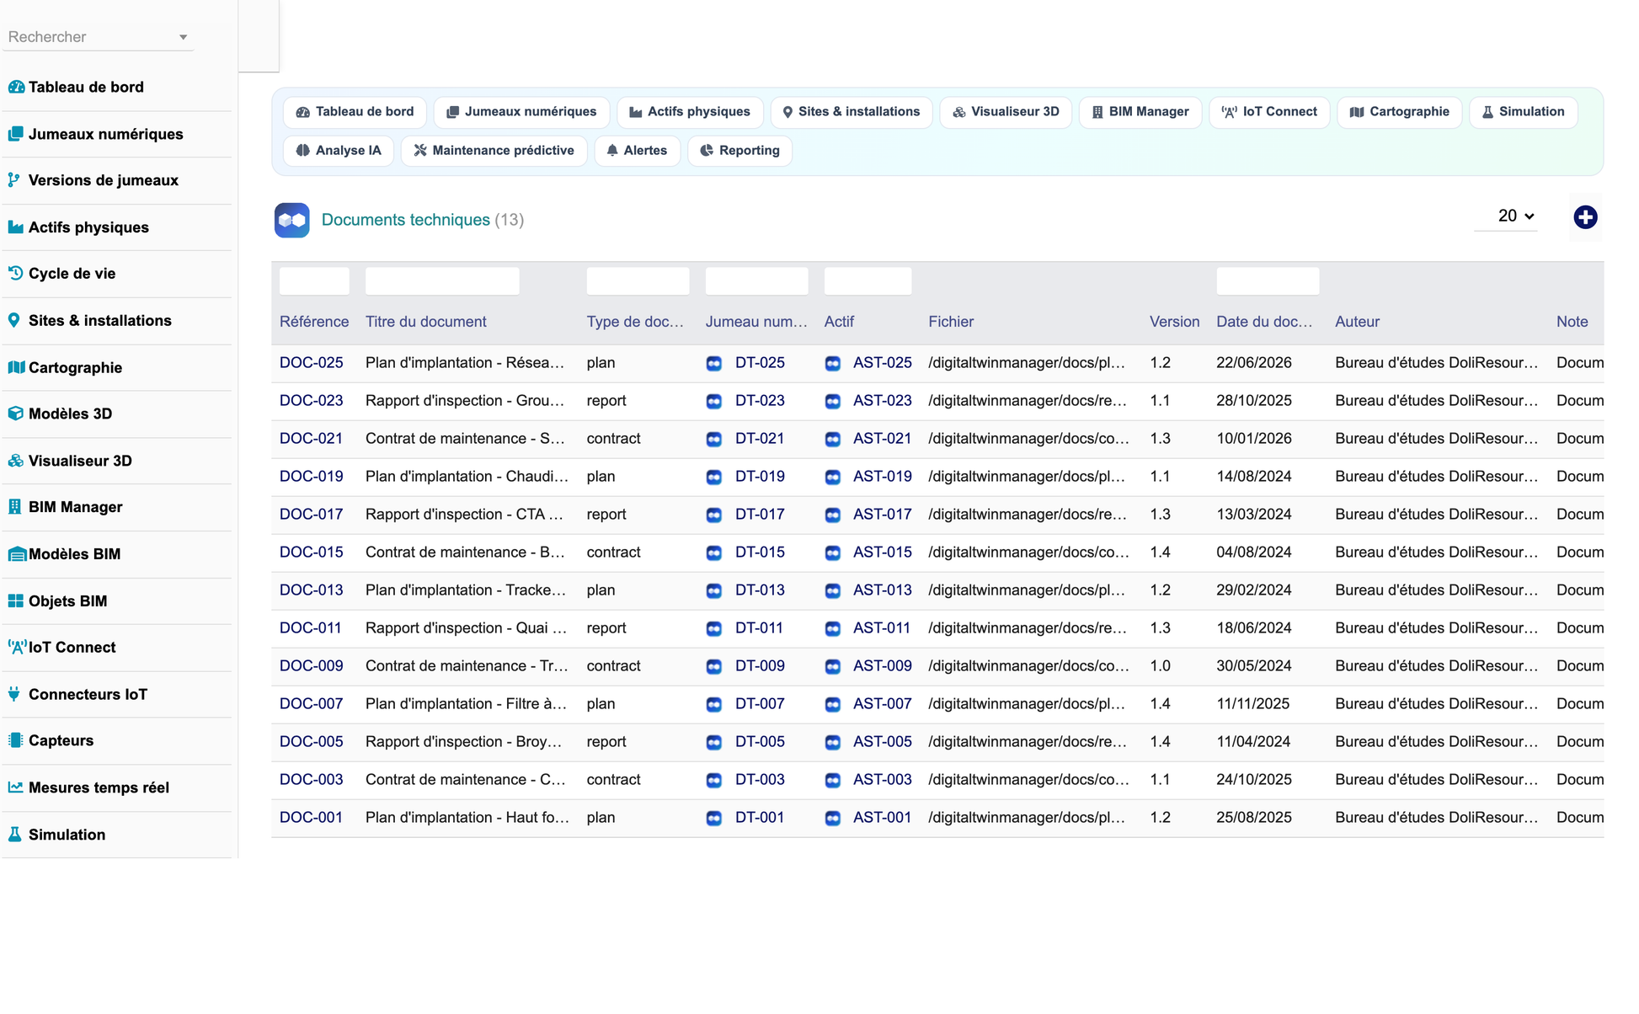The width and height of the screenshot is (1639, 1014).
Task: Open the IoT Connect top tab
Action: point(1269,112)
